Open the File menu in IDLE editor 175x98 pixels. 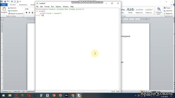[37, 7]
